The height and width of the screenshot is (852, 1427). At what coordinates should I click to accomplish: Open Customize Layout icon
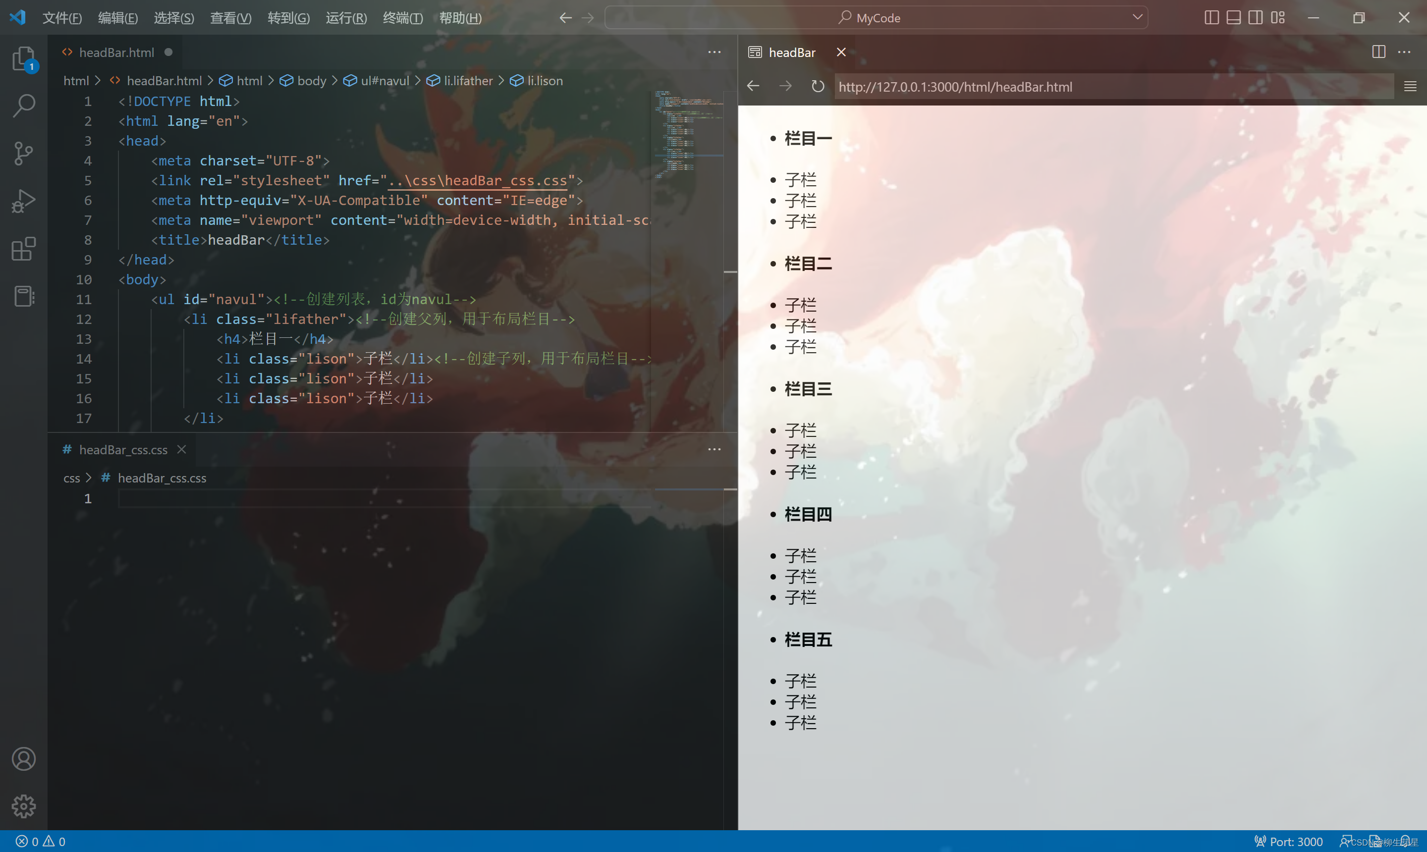1278,18
